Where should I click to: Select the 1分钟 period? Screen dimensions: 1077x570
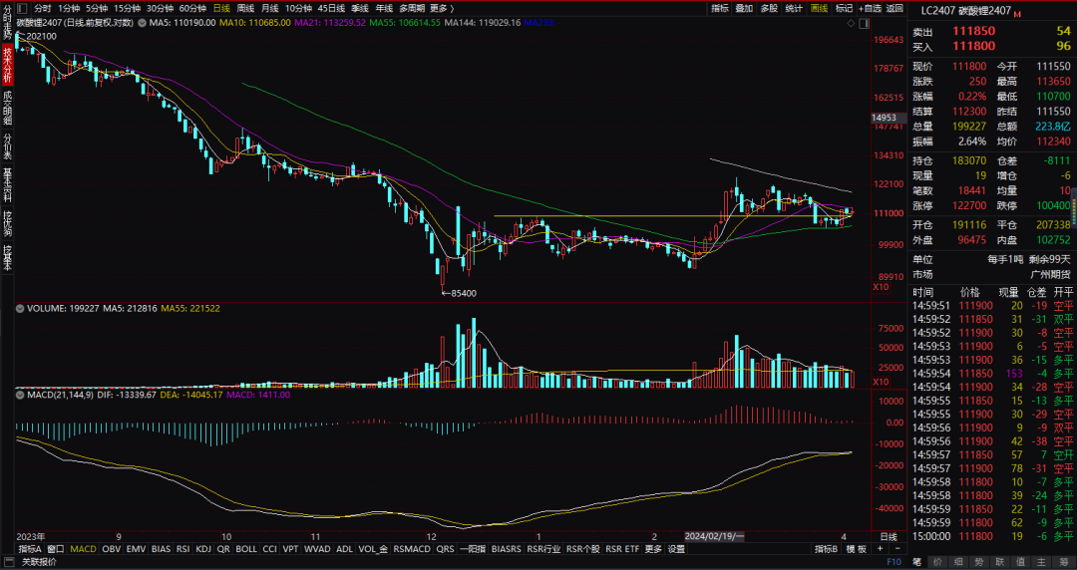tap(69, 8)
